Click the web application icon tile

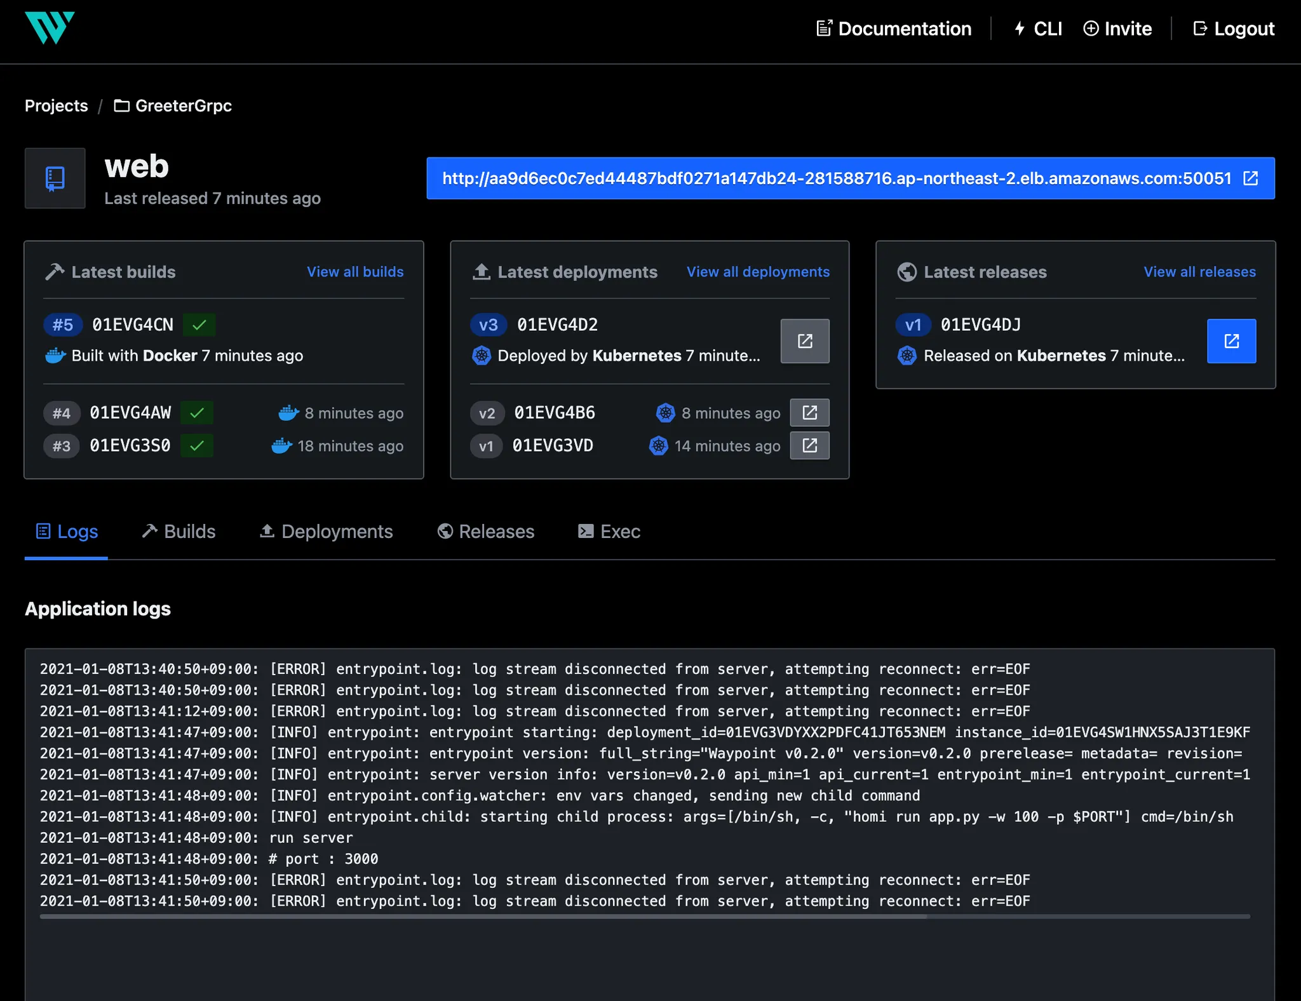(x=55, y=178)
